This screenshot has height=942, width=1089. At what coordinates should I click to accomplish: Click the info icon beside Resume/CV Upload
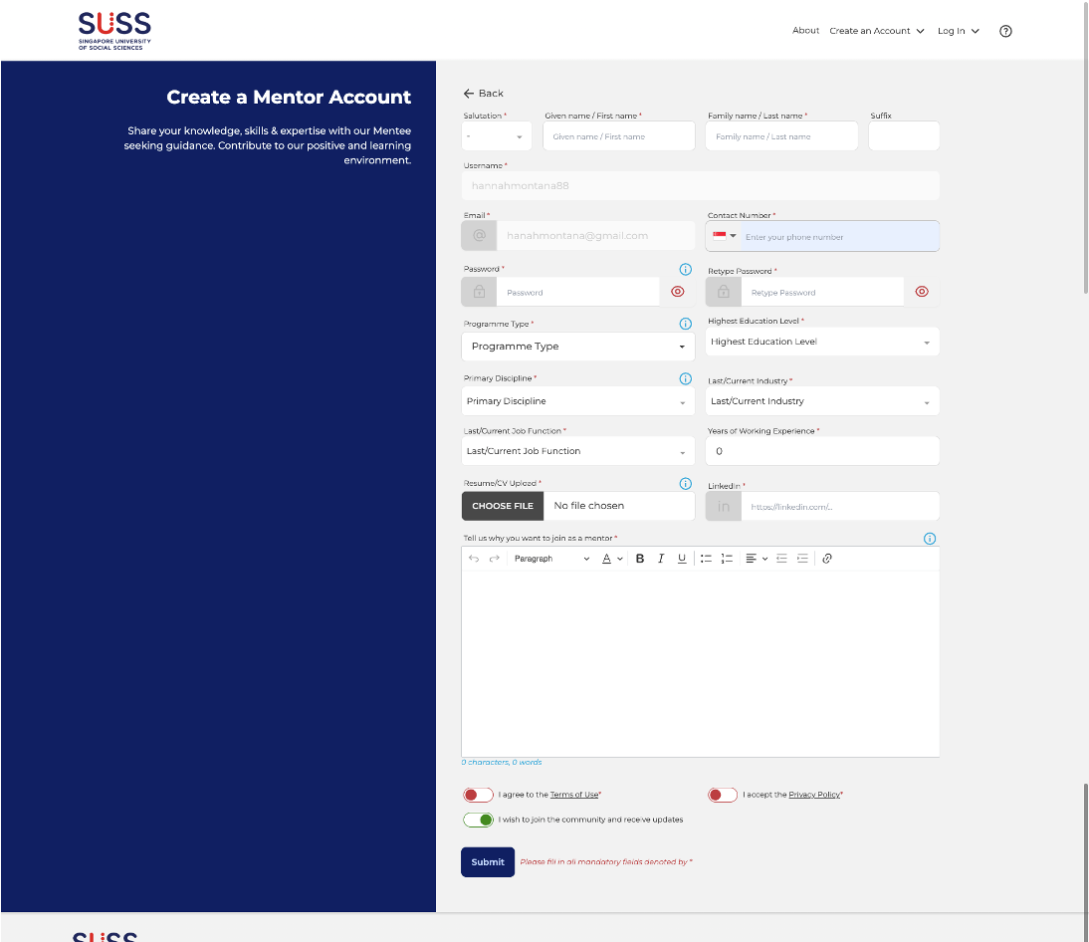(685, 484)
